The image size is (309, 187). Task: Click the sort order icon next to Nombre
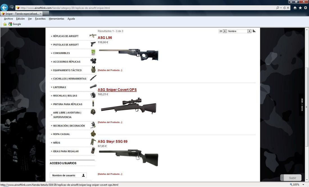[x=254, y=31]
